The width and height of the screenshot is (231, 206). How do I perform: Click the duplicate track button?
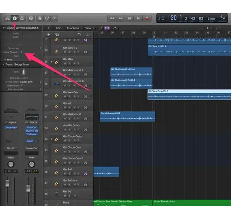[57, 34]
